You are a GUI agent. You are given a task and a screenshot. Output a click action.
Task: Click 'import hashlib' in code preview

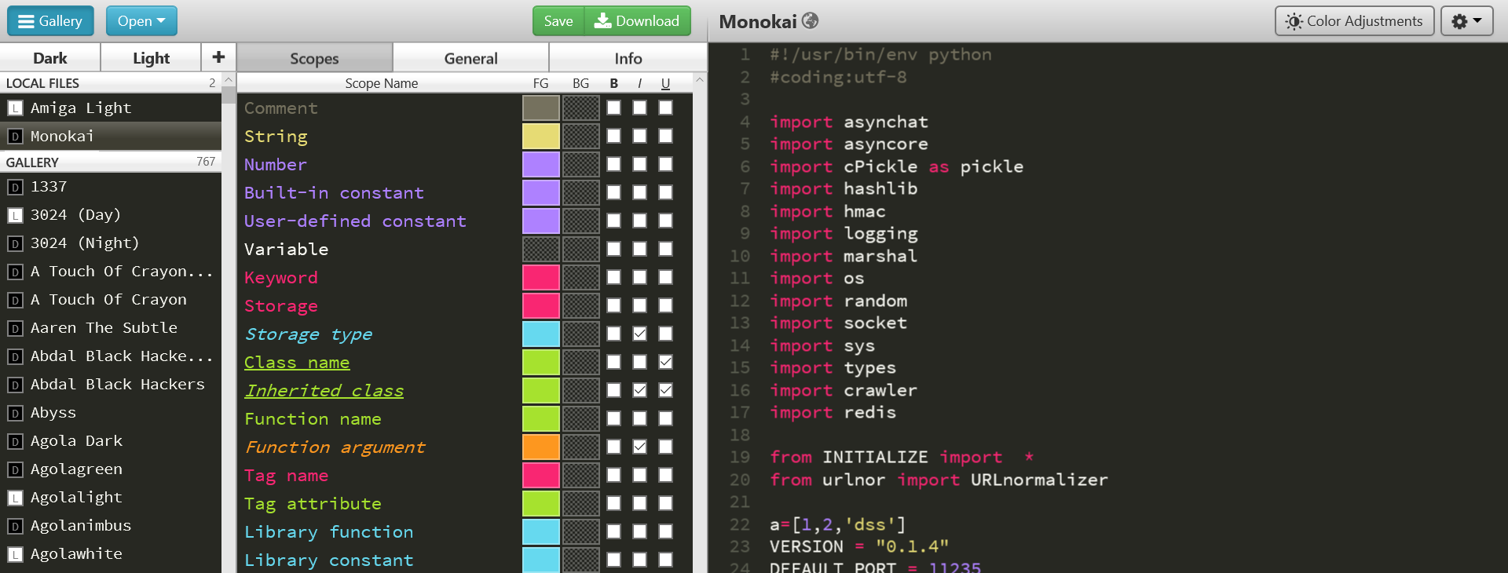coord(844,188)
